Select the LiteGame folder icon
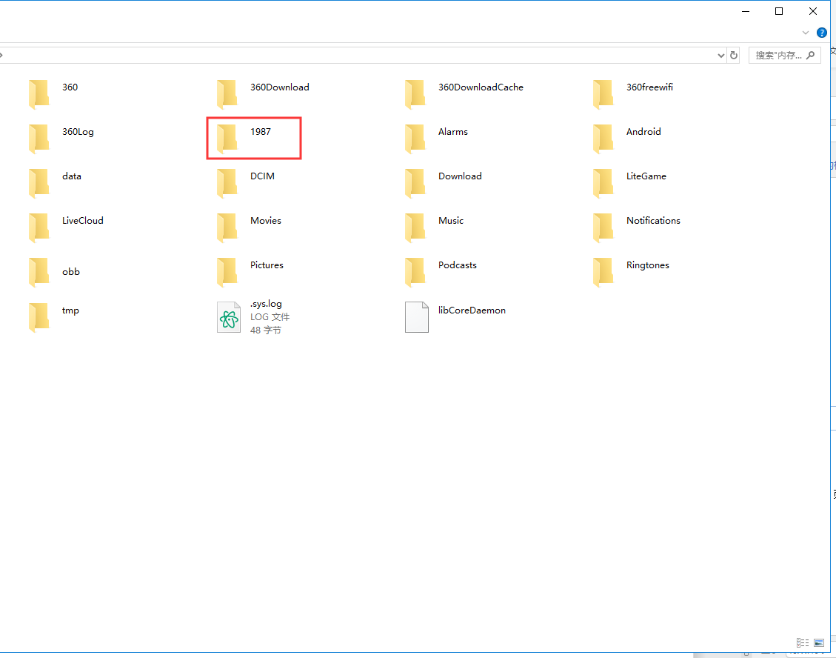Viewport: 836px width, 658px height. coord(603,183)
